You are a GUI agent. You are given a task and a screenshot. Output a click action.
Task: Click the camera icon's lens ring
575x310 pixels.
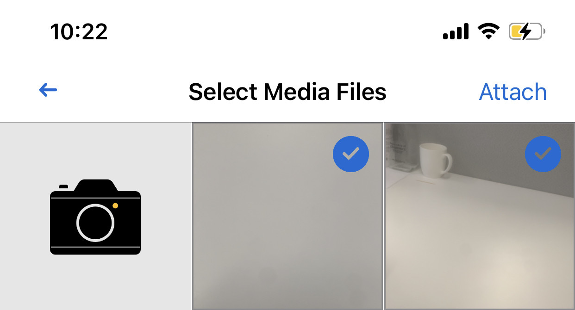pyautogui.click(x=95, y=223)
